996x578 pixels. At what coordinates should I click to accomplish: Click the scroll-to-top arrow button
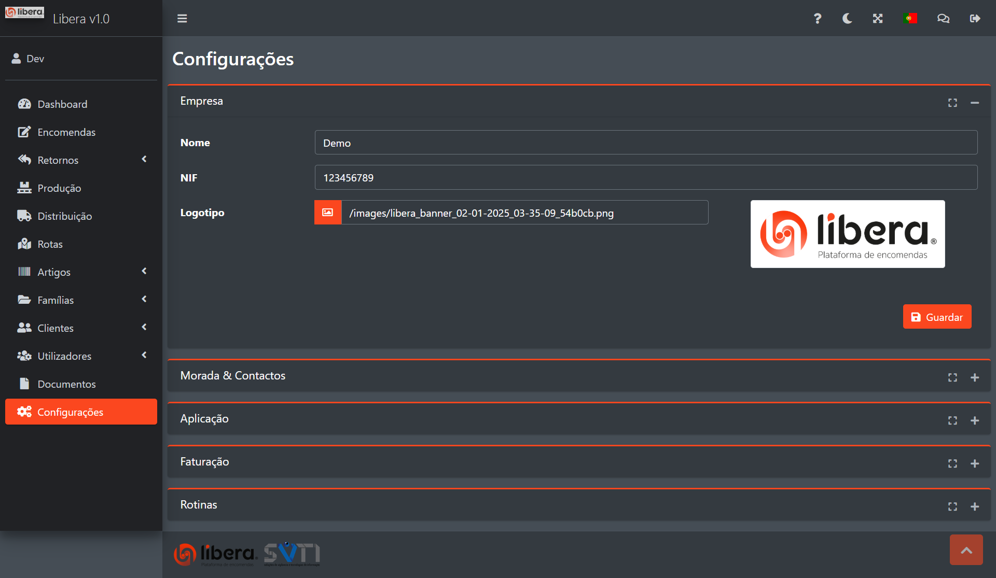click(966, 550)
